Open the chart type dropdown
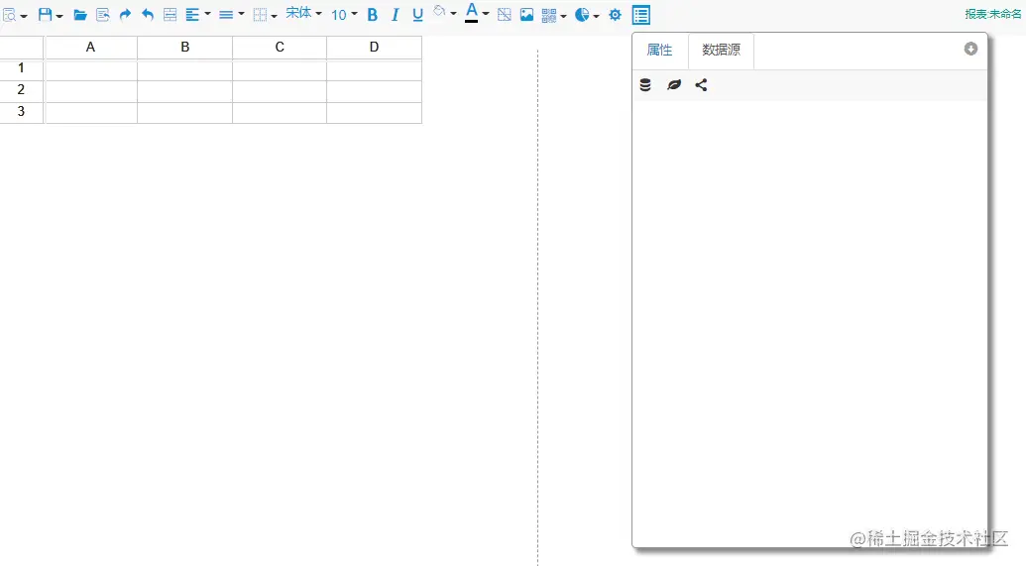1026x566 pixels. pos(587,15)
